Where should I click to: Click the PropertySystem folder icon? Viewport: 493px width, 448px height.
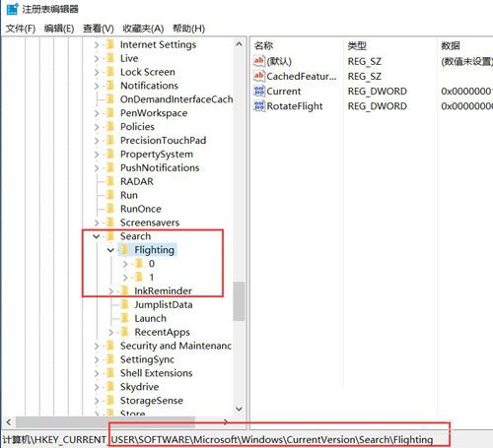click(x=110, y=154)
